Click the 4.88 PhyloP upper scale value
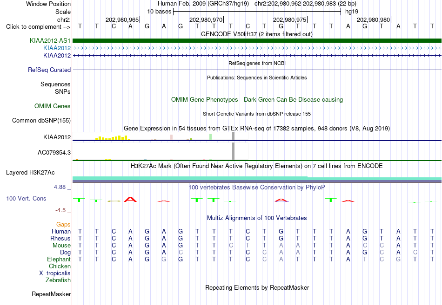Screen dimensions: 442x305 pos(60,187)
